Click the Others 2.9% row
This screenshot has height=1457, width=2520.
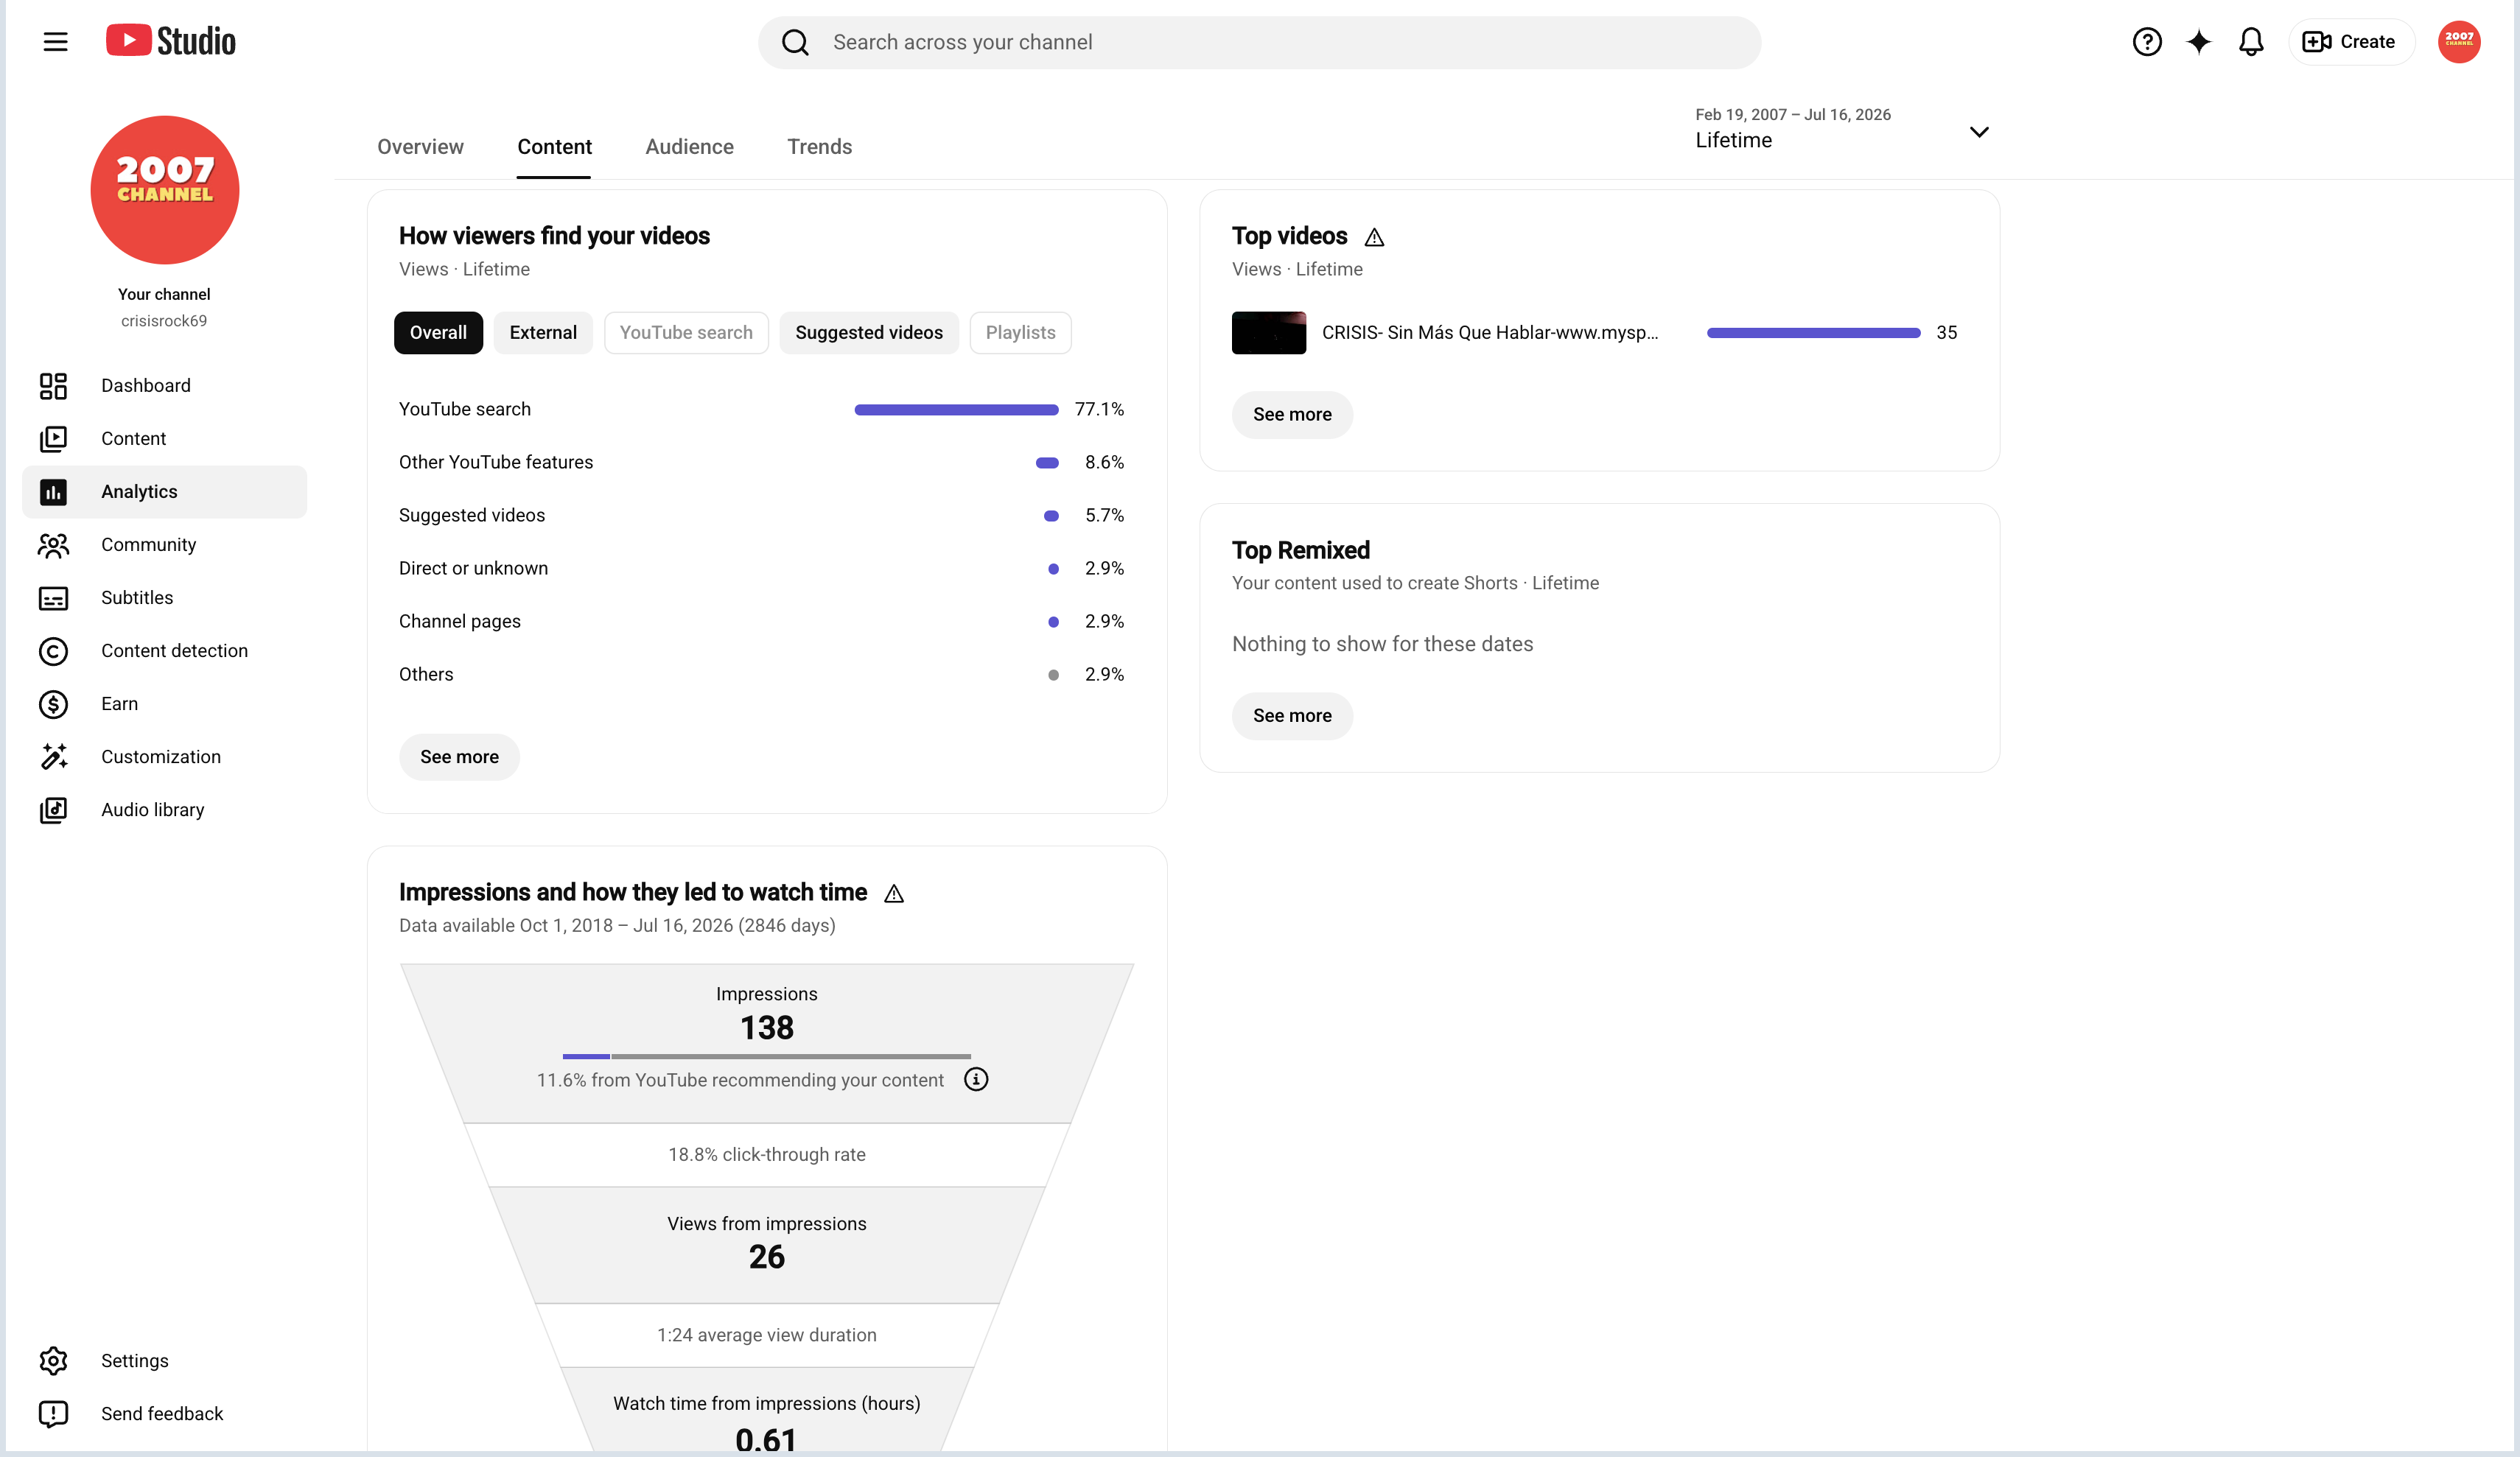click(762, 675)
